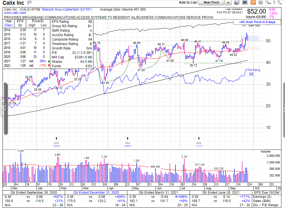This screenshot has width=285, height=209.
Task: Click the RS Rating 95 label
Action: click(x=254, y=72)
